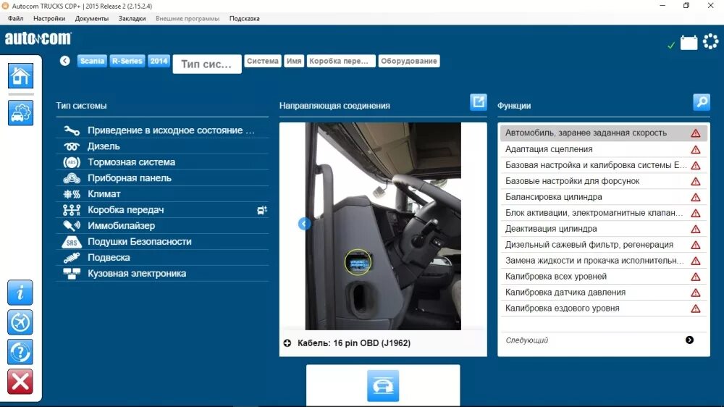Open the help question mark icon
Viewport: 724px width, 407px height.
click(20, 352)
